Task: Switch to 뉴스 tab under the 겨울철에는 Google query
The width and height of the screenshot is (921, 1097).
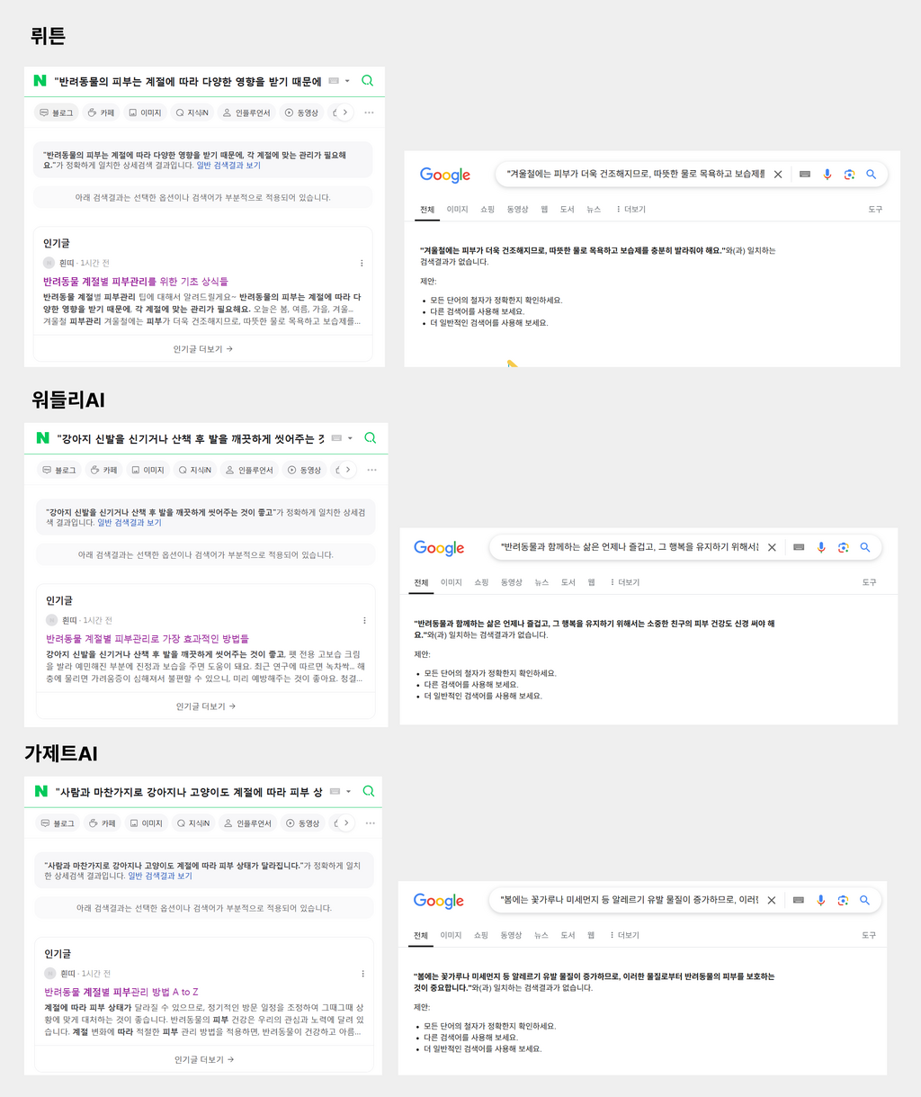Action: click(x=594, y=210)
